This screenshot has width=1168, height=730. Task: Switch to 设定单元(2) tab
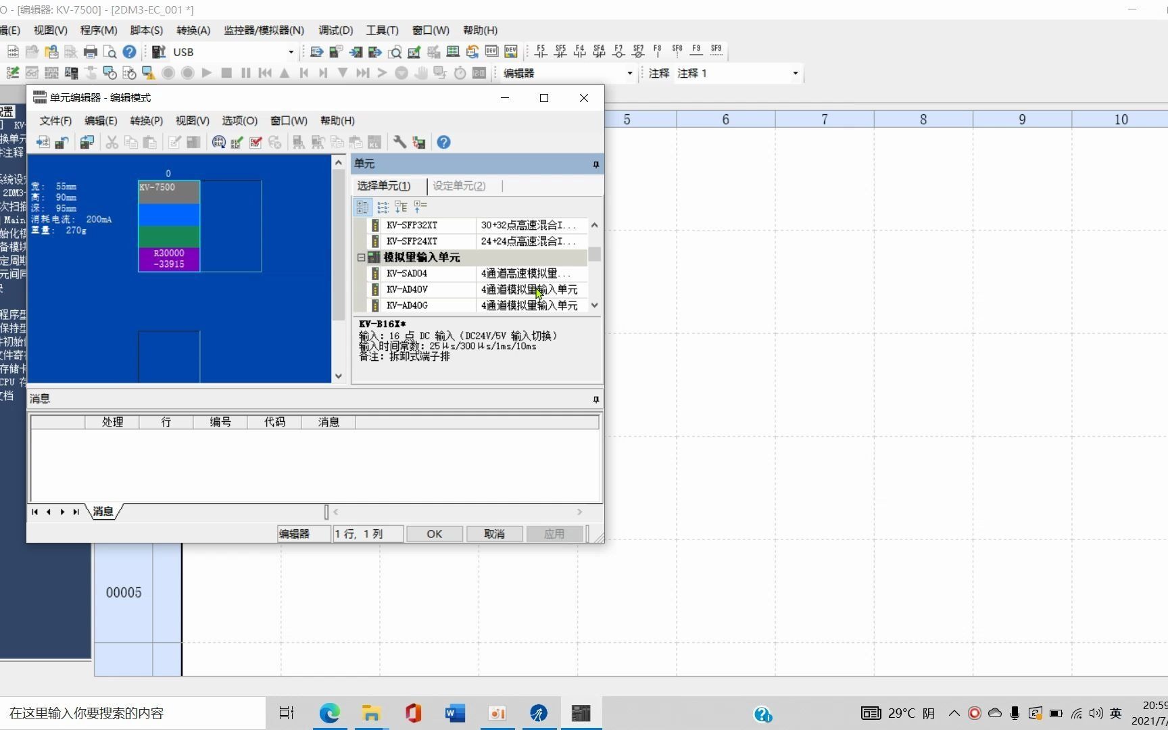(459, 186)
